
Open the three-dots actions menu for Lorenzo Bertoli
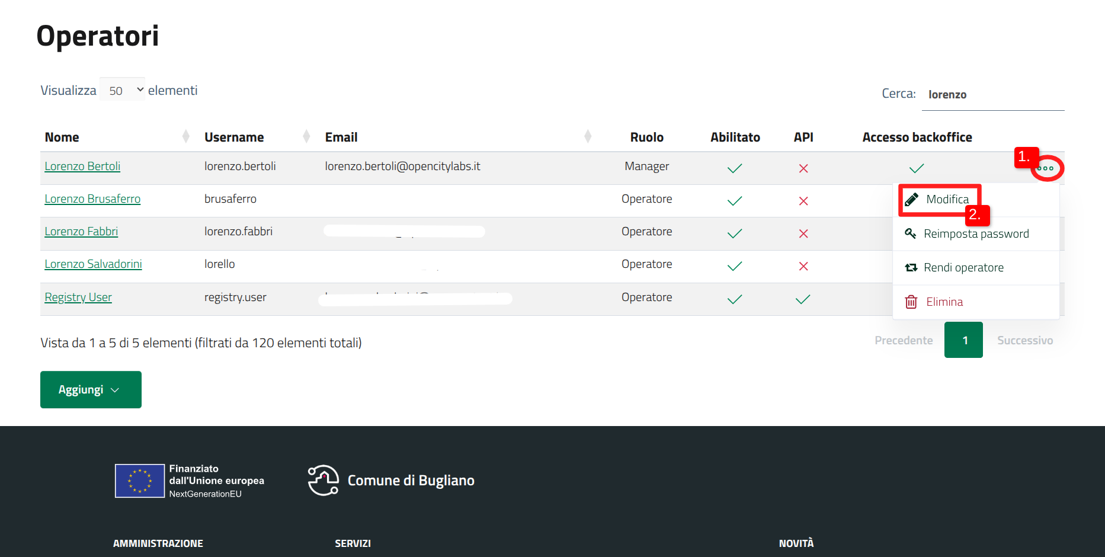(1045, 168)
